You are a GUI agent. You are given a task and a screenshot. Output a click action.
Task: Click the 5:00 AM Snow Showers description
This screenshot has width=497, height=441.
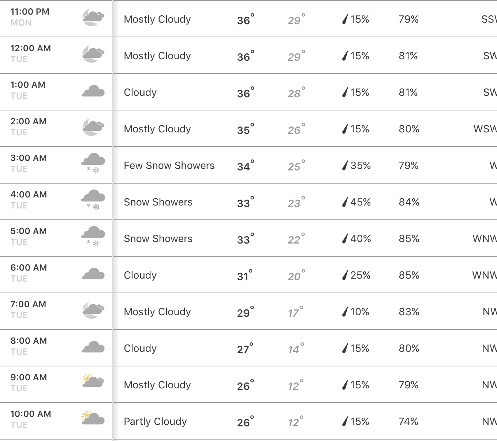pos(158,238)
